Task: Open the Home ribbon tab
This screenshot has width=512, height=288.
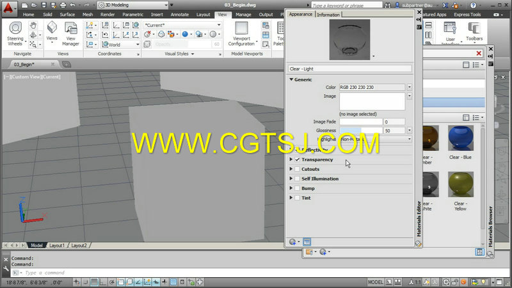Action: click(28, 14)
